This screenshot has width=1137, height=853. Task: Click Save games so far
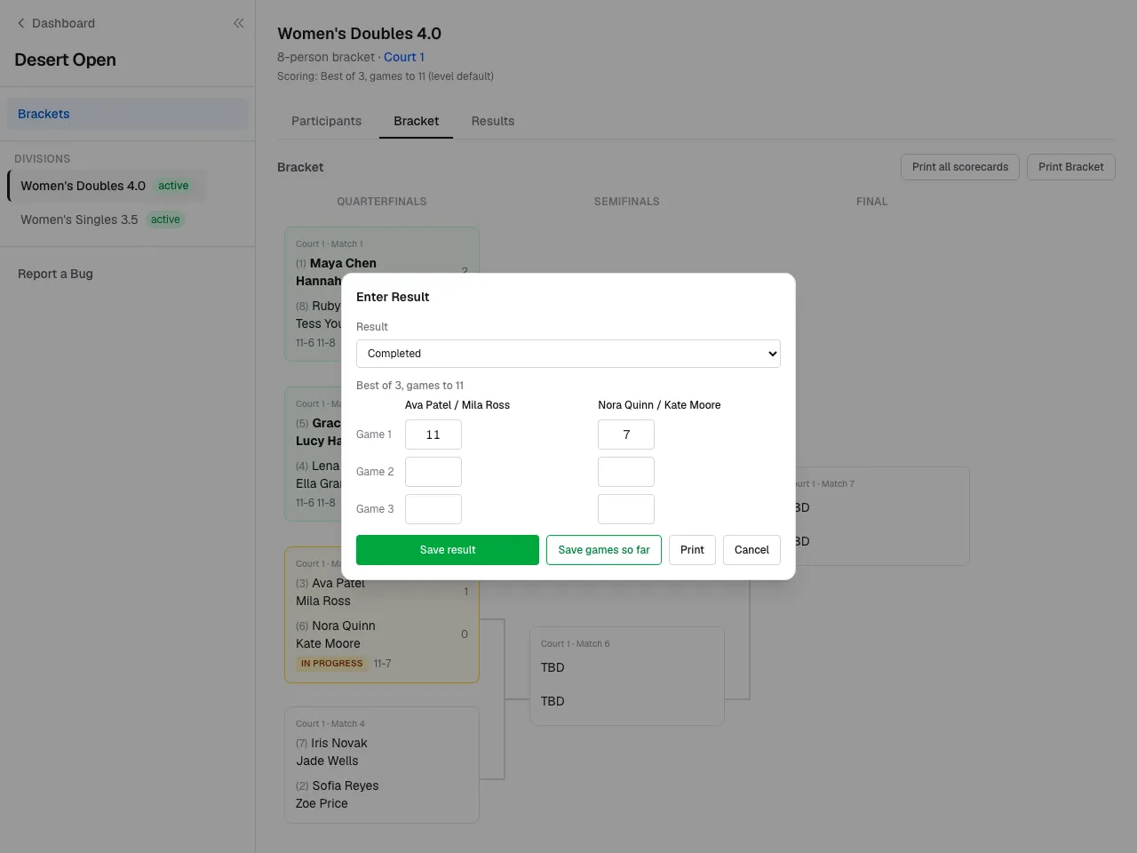click(x=604, y=550)
